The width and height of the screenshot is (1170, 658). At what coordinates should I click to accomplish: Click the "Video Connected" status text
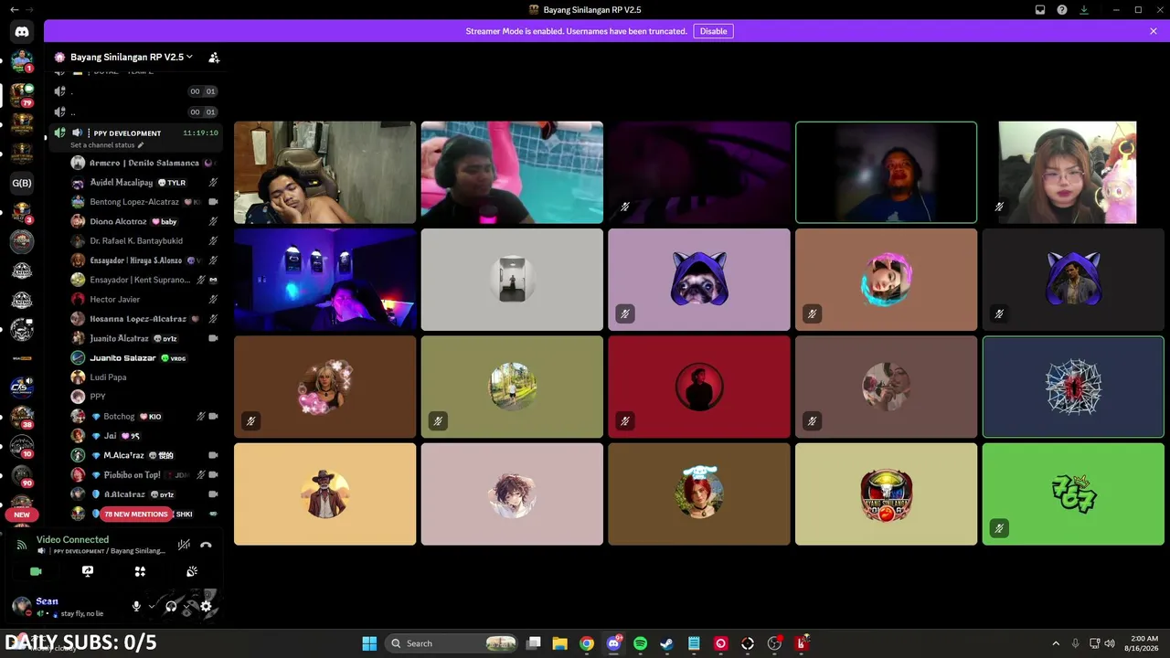73,539
